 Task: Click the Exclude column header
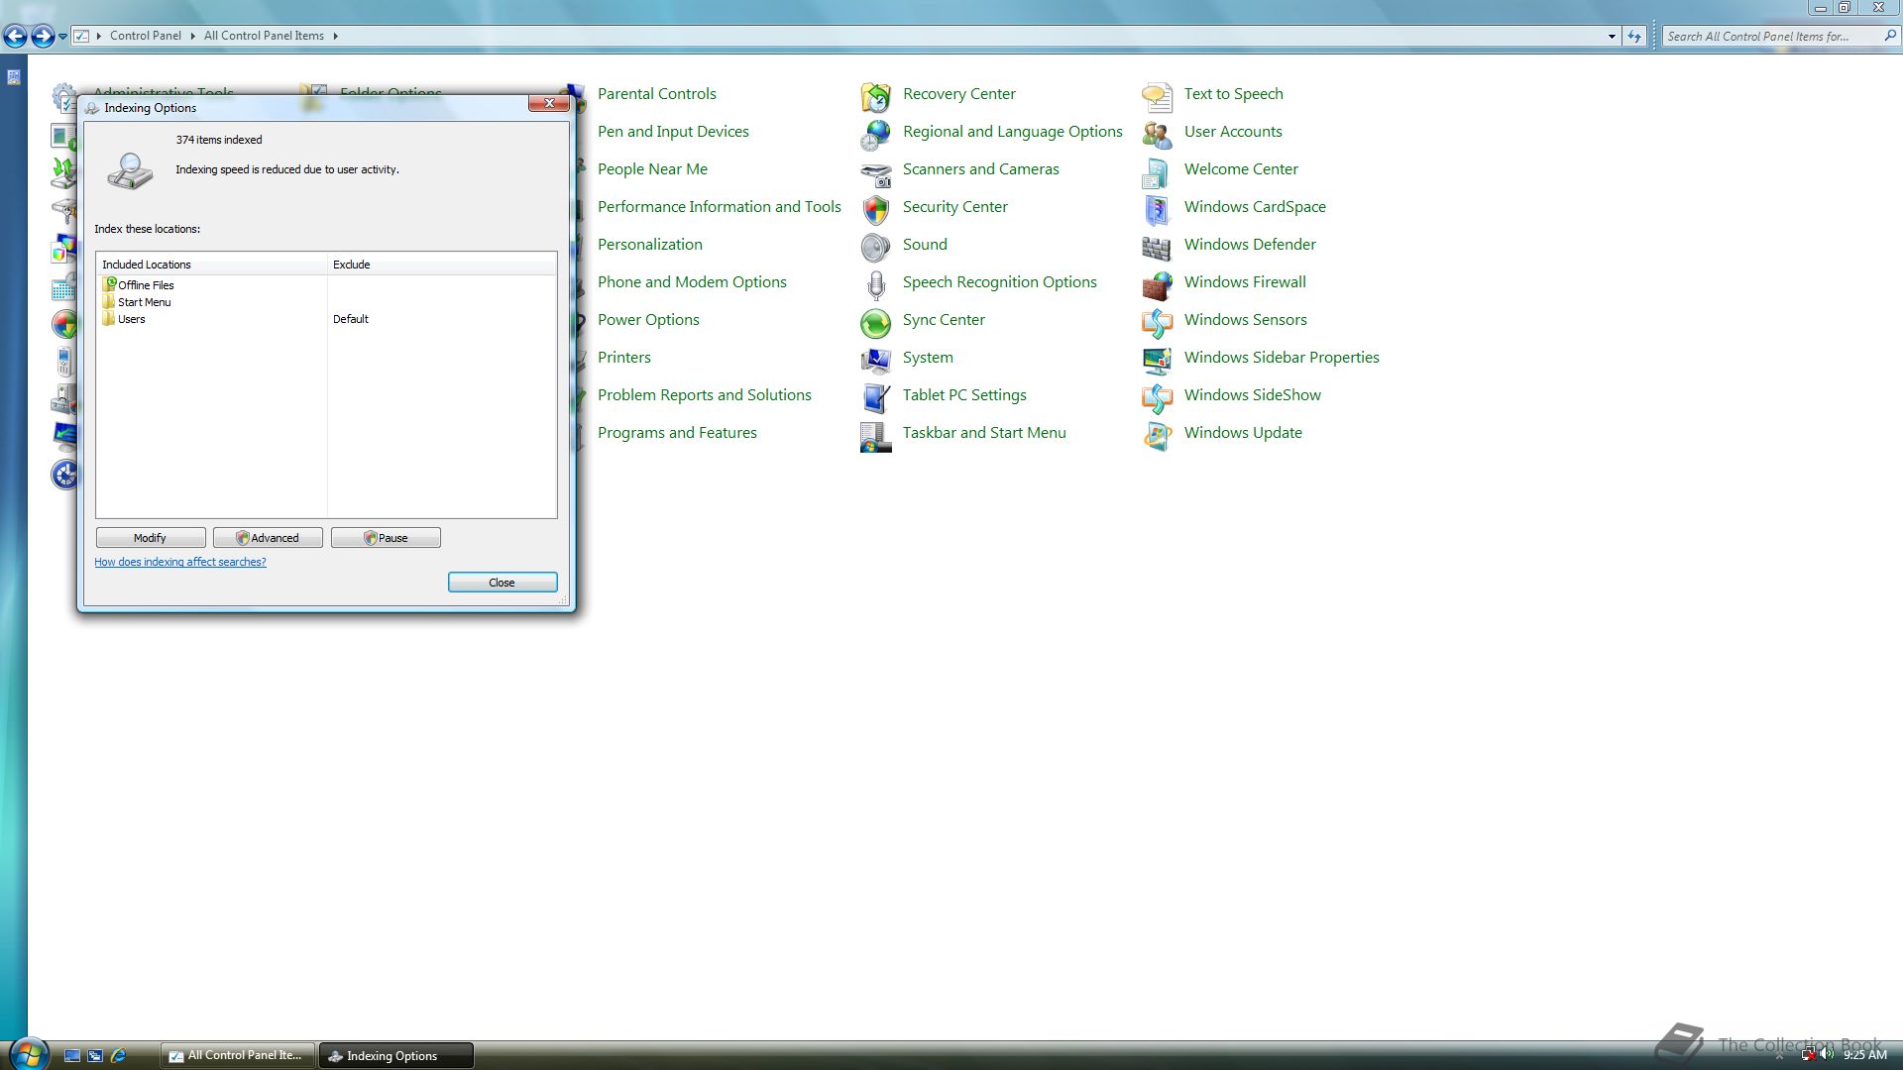(442, 265)
